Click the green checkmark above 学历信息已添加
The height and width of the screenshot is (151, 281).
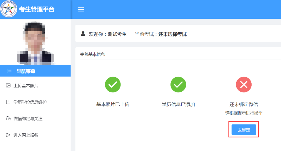pos(178,84)
